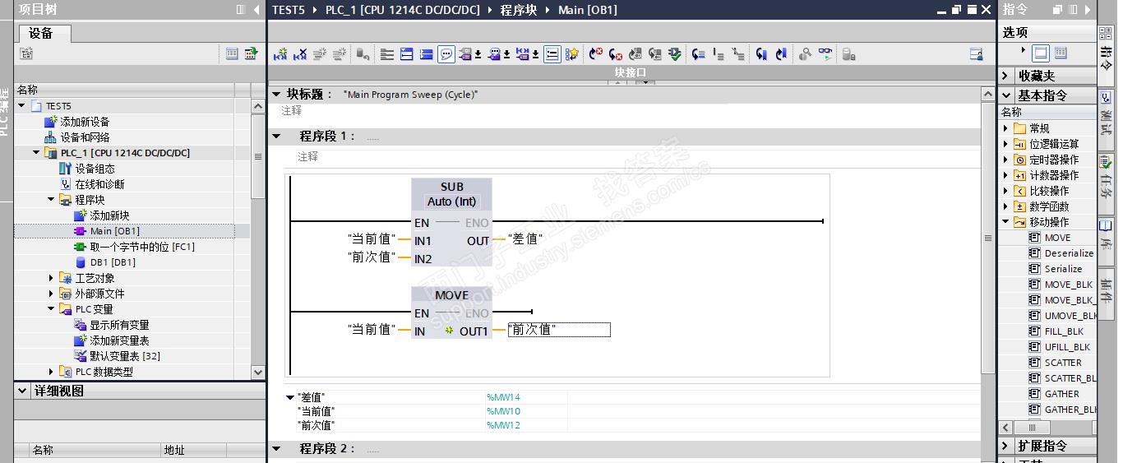Expand the 计数器操作 instruction folder
Screen dimensions: 1123x463
tap(1005, 175)
